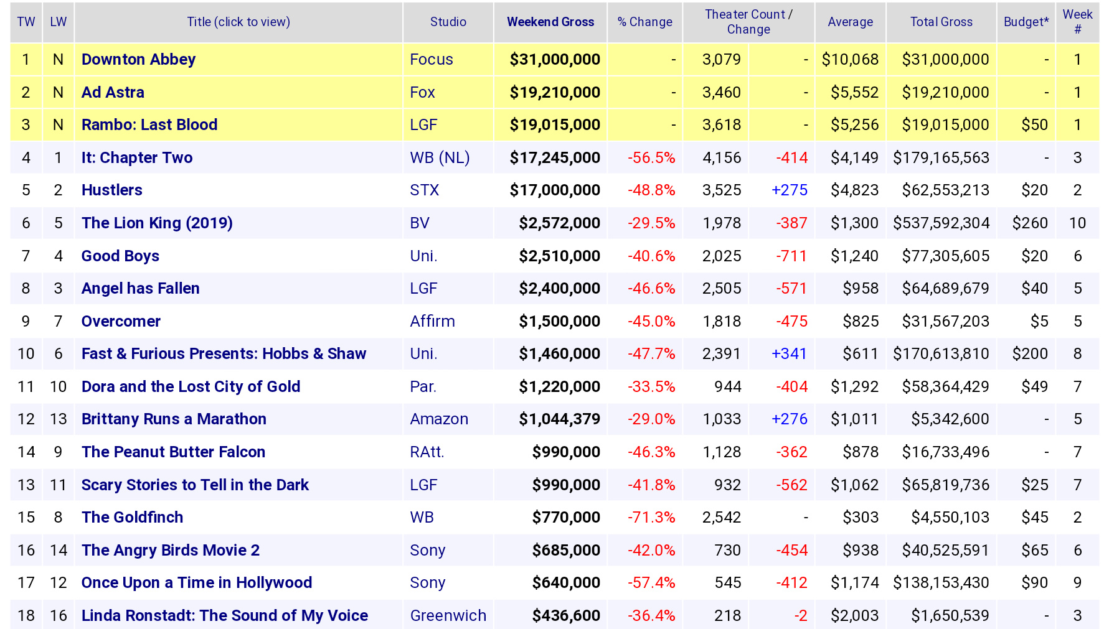The height and width of the screenshot is (629, 1104).
Task: Click WB studio in The Goldfinch row
Action: (422, 518)
